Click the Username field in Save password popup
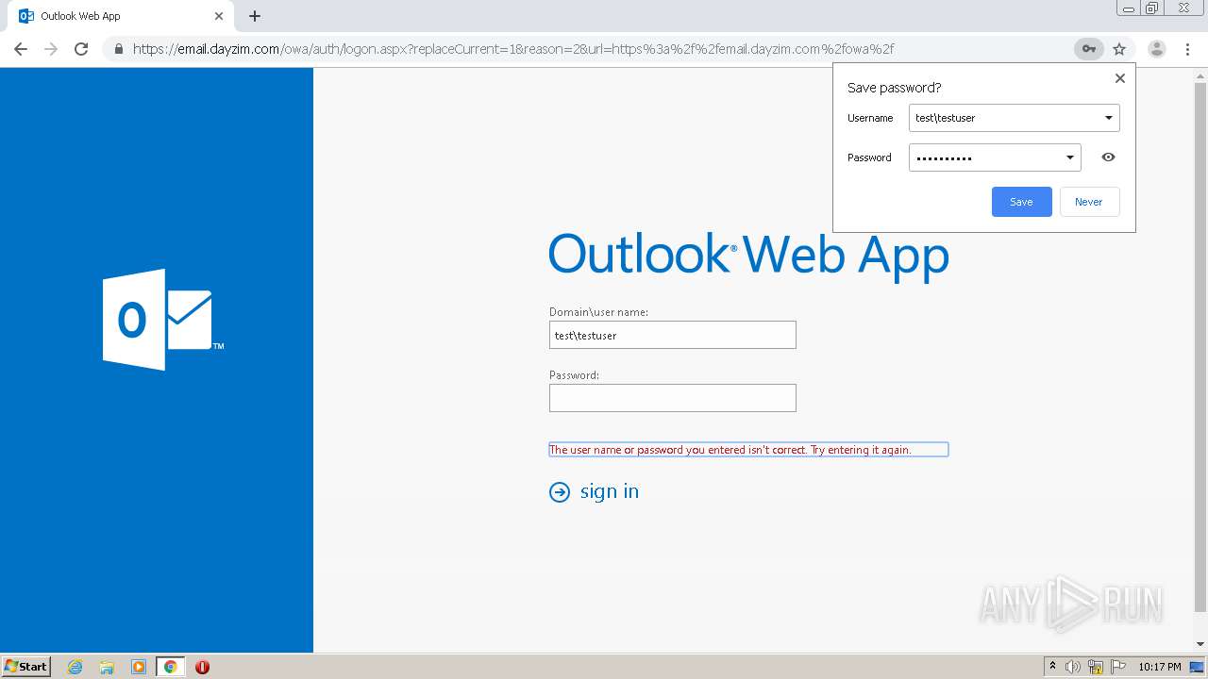The image size is (1208, 679). (x=1015, y=118)
